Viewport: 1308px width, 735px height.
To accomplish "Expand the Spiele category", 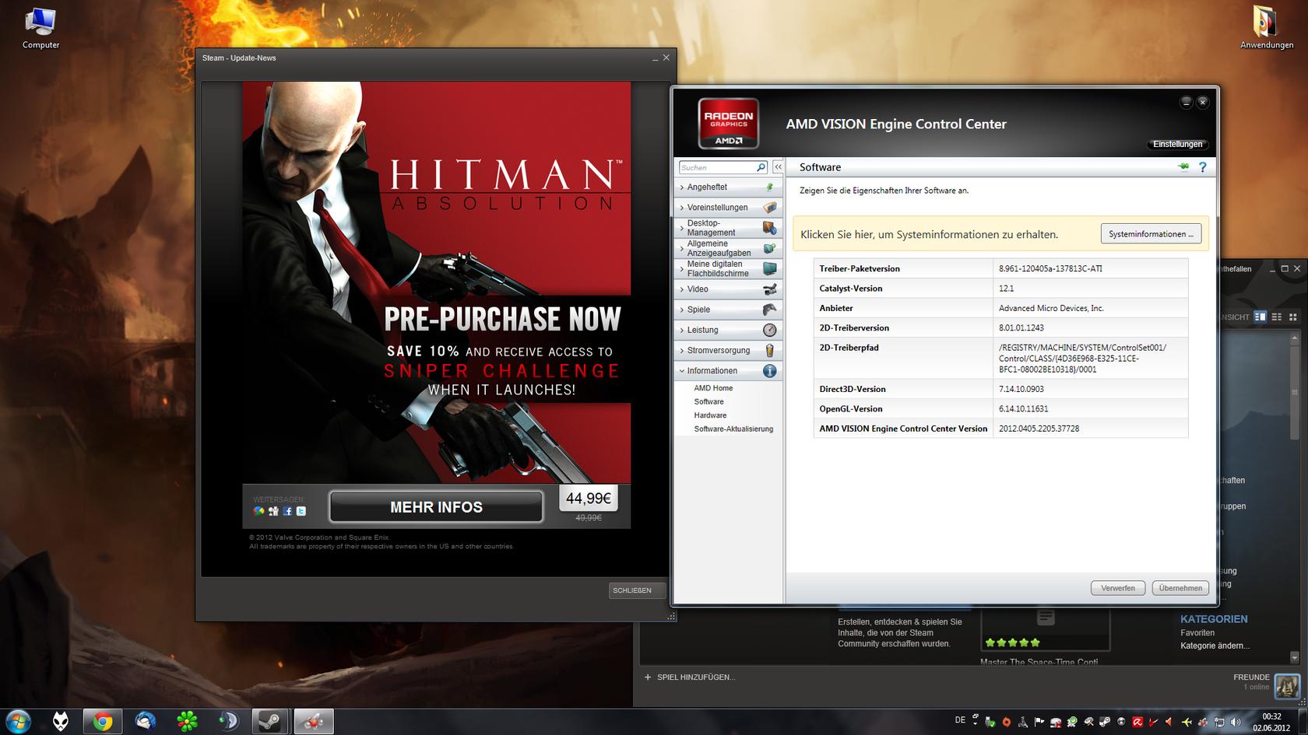I will pyautogui.click(x=698, y=310).
